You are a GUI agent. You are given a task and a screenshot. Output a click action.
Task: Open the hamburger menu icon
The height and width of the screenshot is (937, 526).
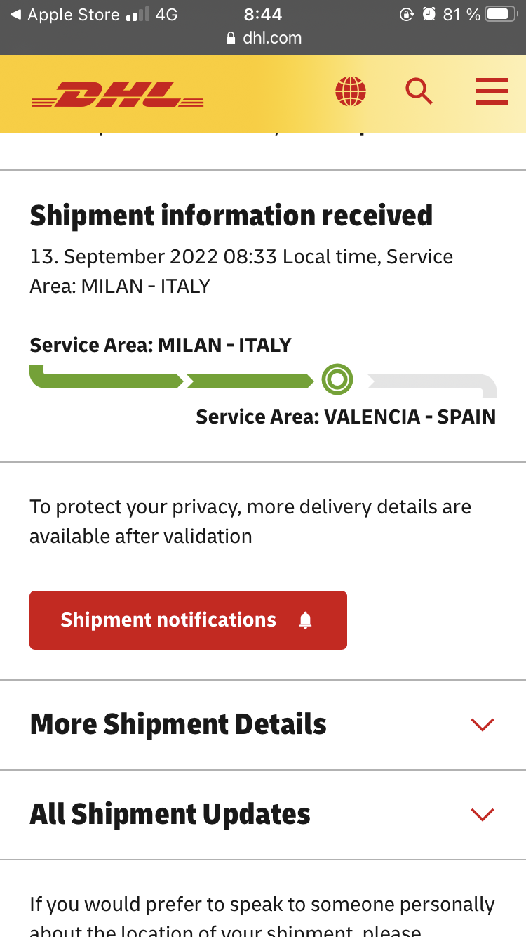pos(491,91)
